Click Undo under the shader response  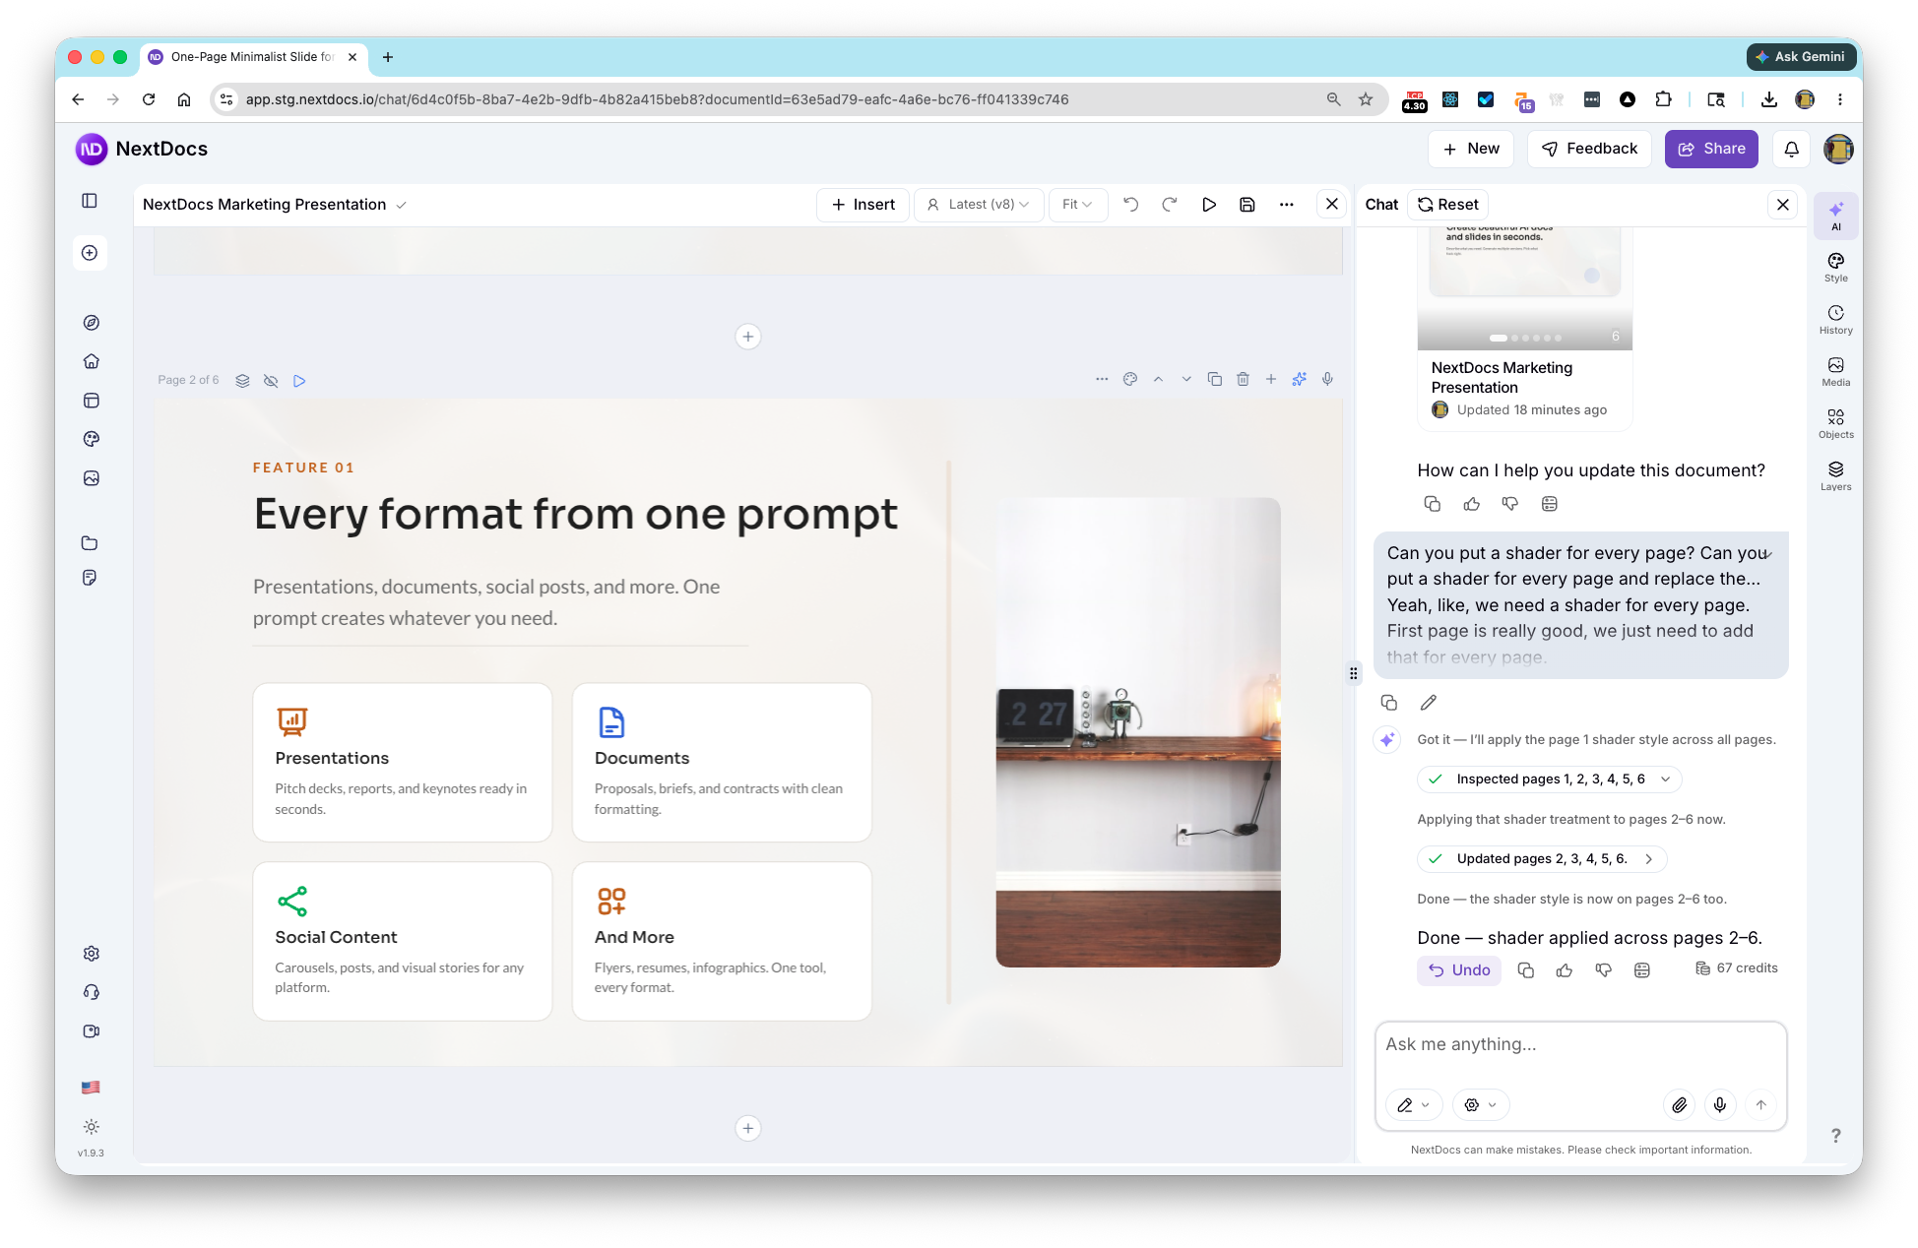point(1459,970)
